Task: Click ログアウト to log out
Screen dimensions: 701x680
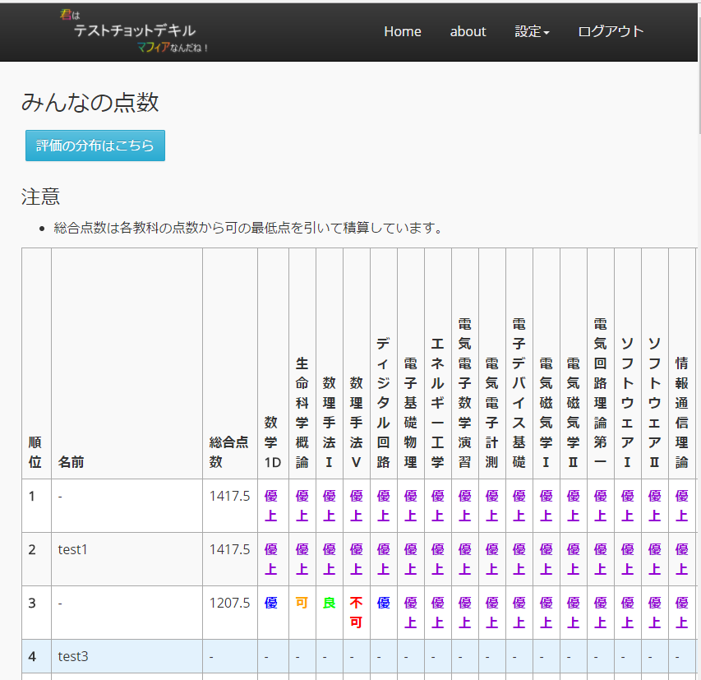Action: pos(611,31)
